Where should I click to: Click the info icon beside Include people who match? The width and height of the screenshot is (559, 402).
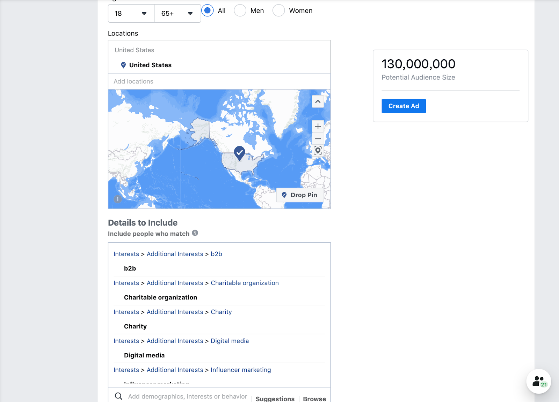click(195, 233)
